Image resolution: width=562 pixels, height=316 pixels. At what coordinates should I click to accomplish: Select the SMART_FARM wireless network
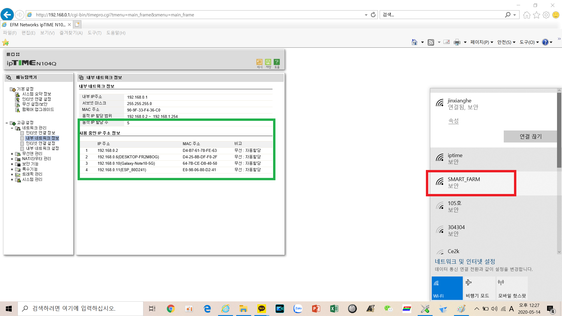(471, 183)
